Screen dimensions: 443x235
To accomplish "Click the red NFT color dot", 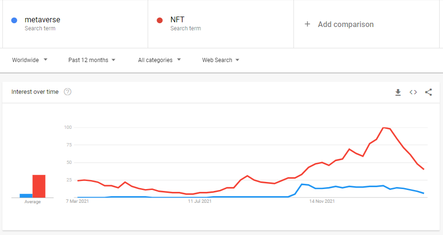I will click(x=160, y=20).
